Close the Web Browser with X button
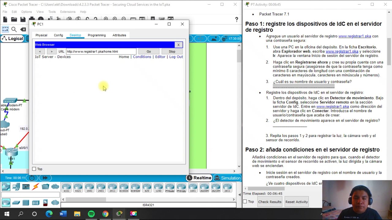Viewport: 392px width, 220px height. pos(178,45)
